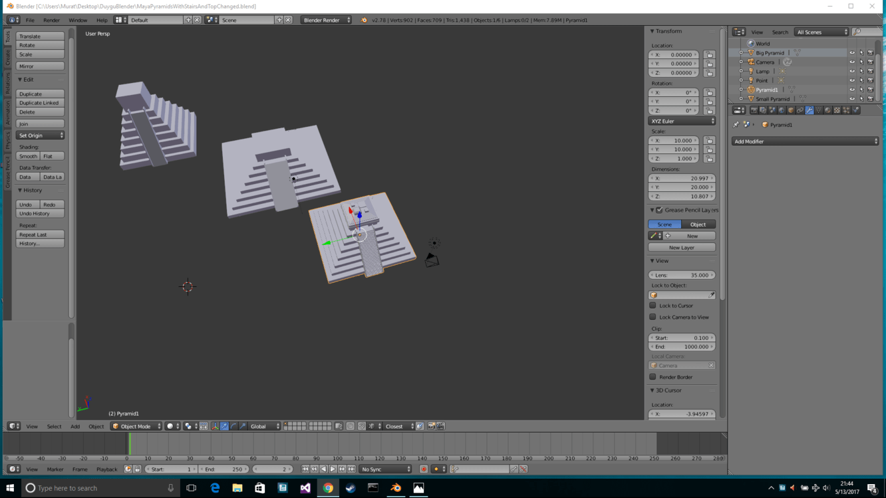This screenshot has width=886, height=498.
Task: Switch to the Object tab in Grease Pencil Layers
Action: pyautogui.click(x=698, y=224)
